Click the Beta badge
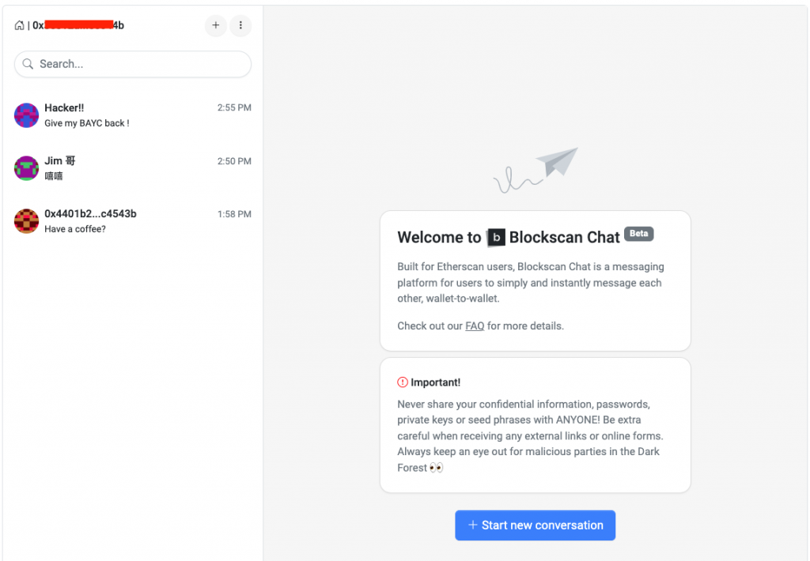The width and height of the screenshot is (810, 561). tap(638, 234)
